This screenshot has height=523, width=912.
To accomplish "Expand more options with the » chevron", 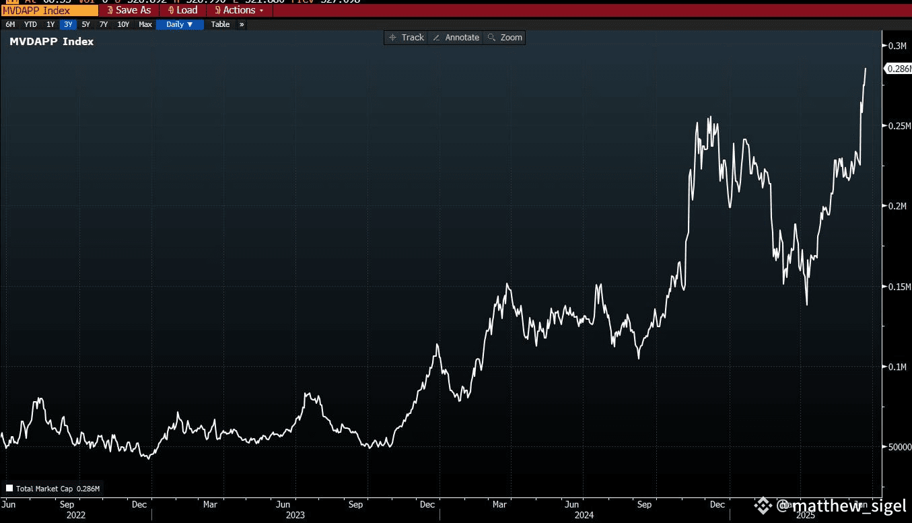I will (x=242, y=24).
